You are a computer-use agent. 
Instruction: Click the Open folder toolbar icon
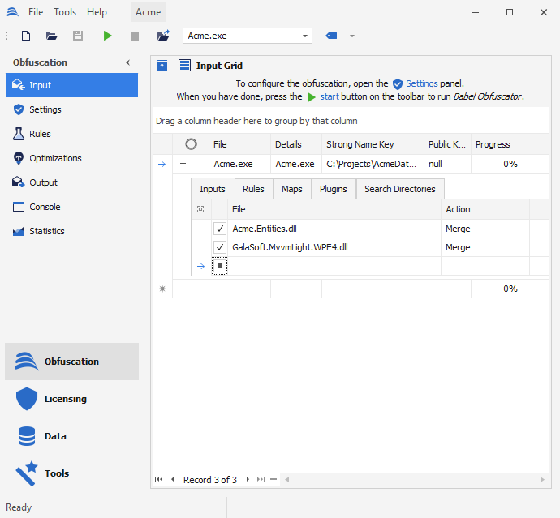coord(52,36)
